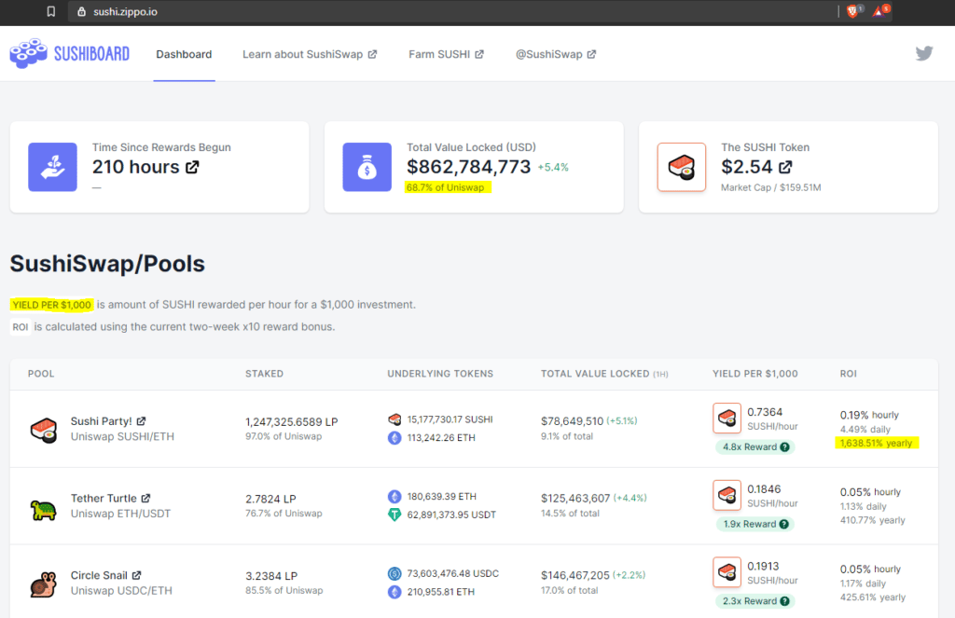Click the rewards plant-in-hand icon

(x=52, y=167)
